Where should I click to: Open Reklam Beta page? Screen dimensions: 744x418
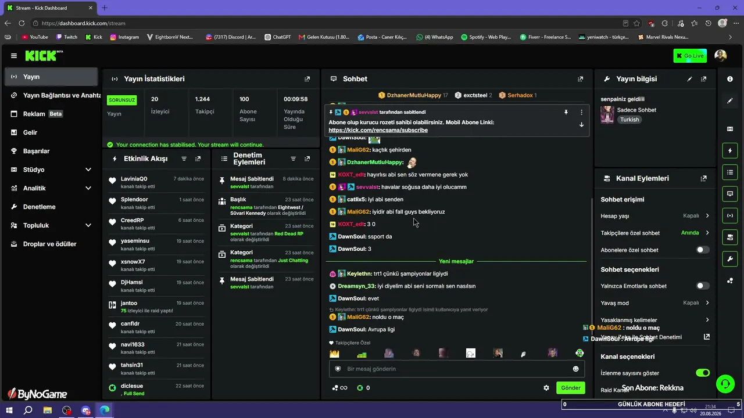(51, 114)
